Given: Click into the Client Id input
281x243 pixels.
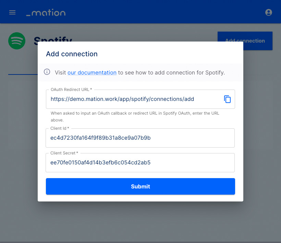Looking at the screenshot, I should point(140,138).
